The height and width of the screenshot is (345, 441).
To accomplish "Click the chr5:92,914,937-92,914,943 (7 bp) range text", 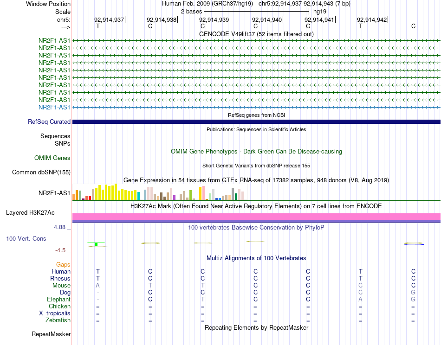I will point(305,4).
